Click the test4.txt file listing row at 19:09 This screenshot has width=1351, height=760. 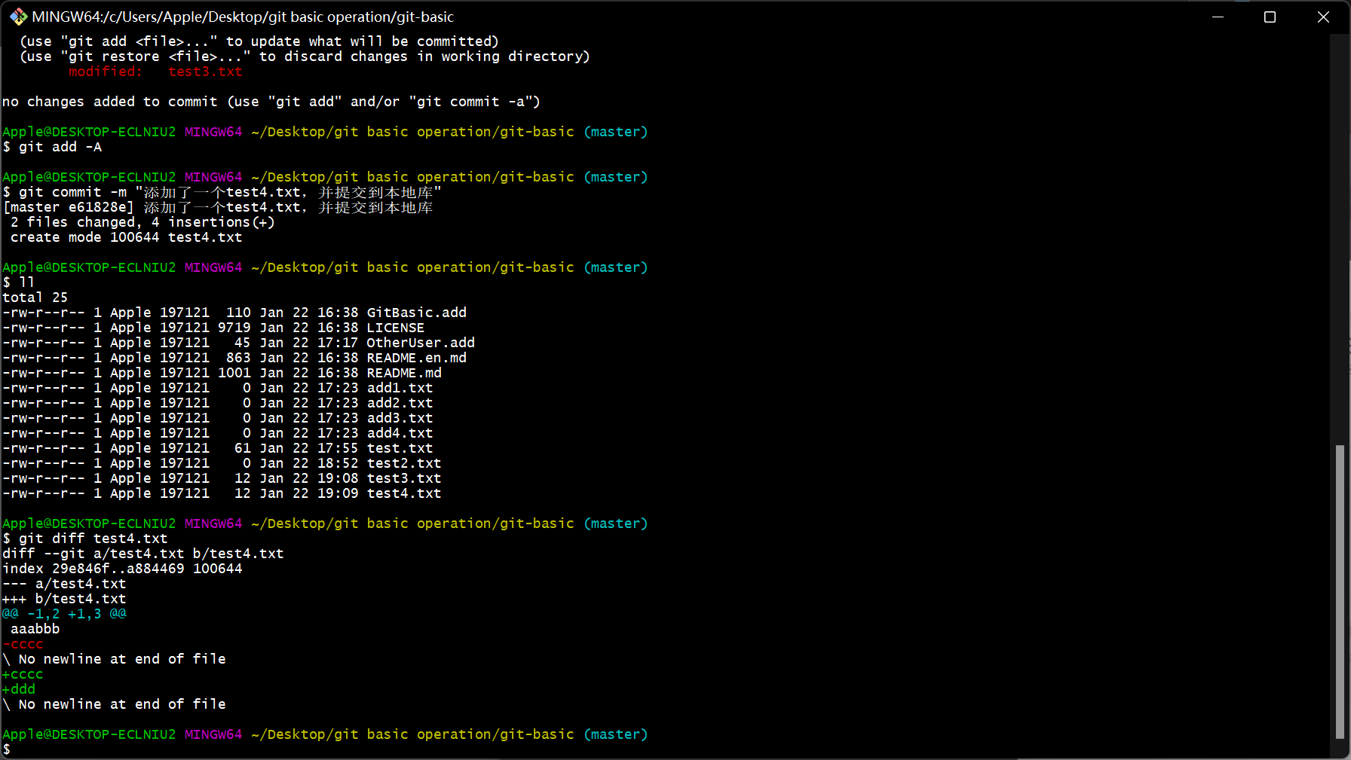click(x=222, y=493)
